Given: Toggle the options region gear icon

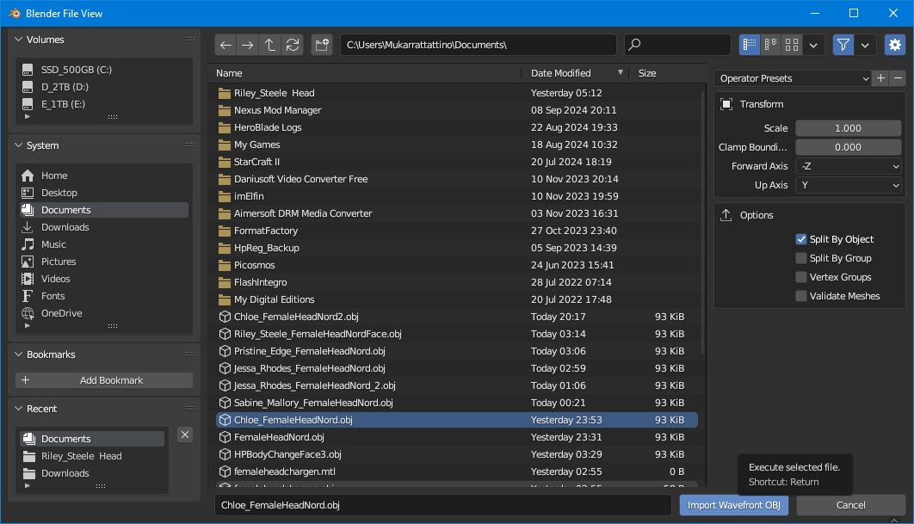Looking at the screenshot, I should (895, 45).
